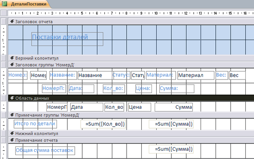Click section selector box for Примечание отчета
This screenshot has width=254, height=159.
click(x=4, y=140)
